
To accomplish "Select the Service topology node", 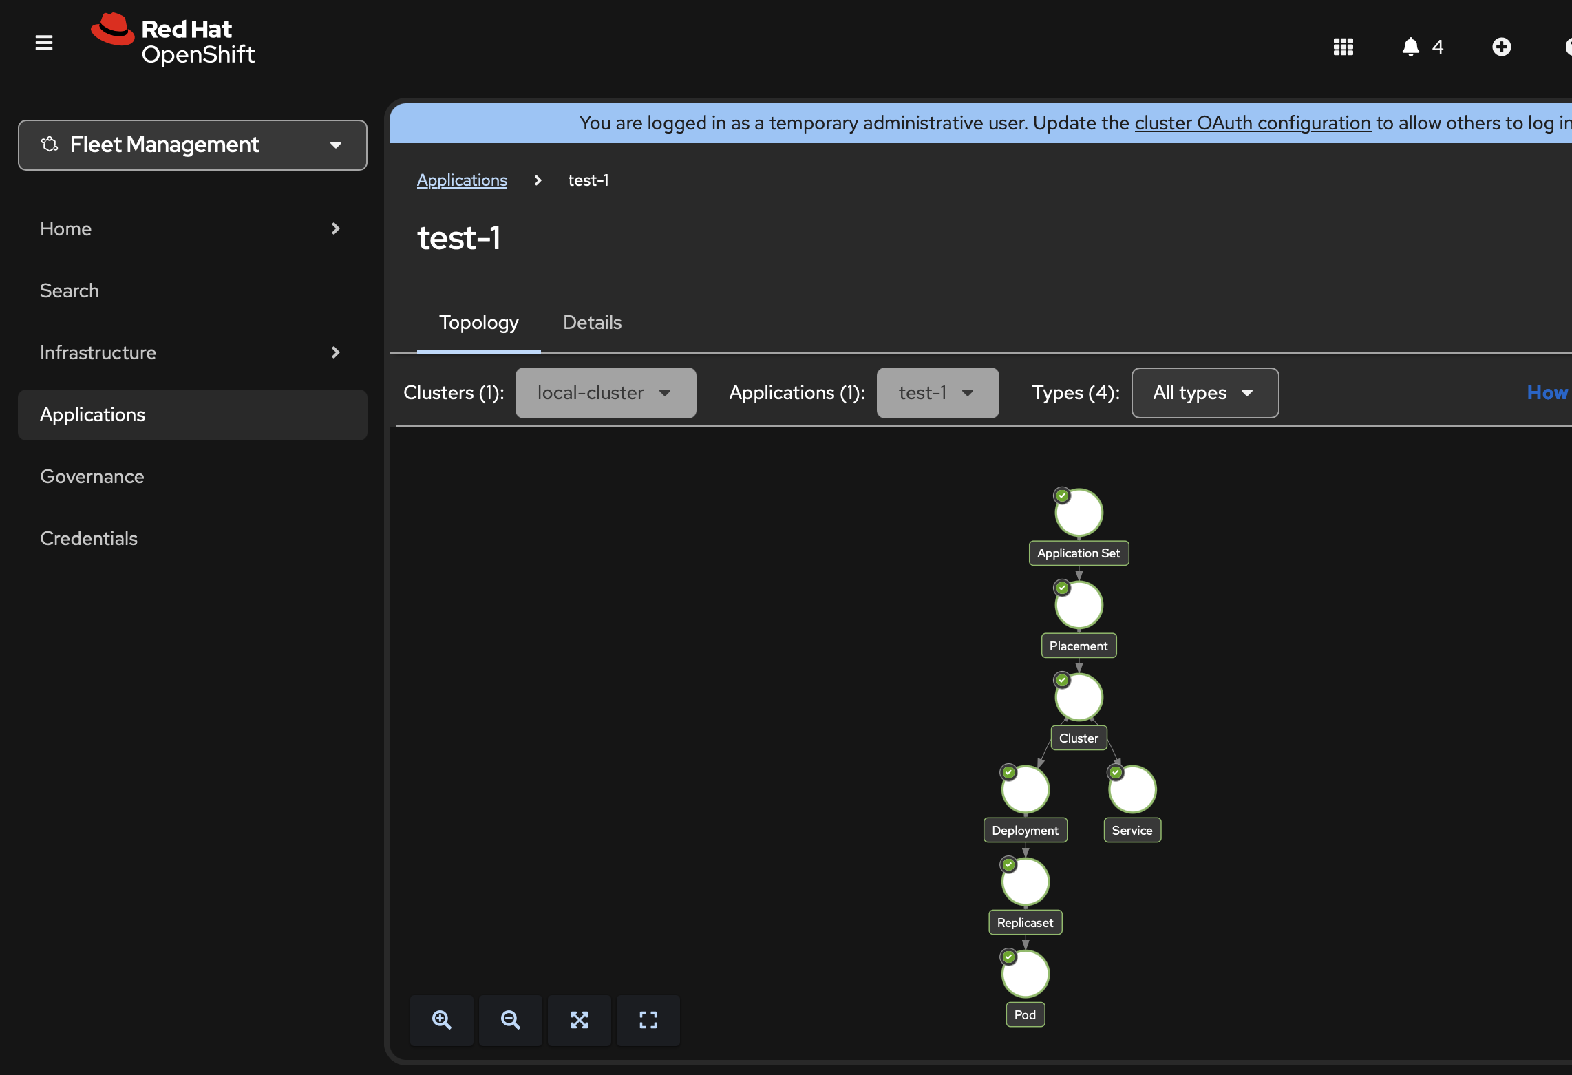I will click(x=1132, y=789).
